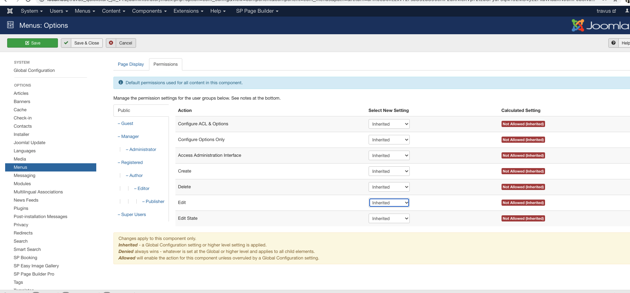Open the Delete permission setting dropdown
This screenshot has width=630, height=293.
[x=389, y=187]
